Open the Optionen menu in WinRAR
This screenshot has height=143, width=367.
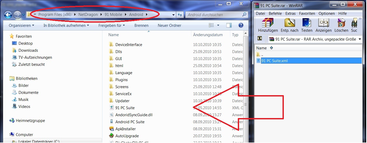(326, 14)
